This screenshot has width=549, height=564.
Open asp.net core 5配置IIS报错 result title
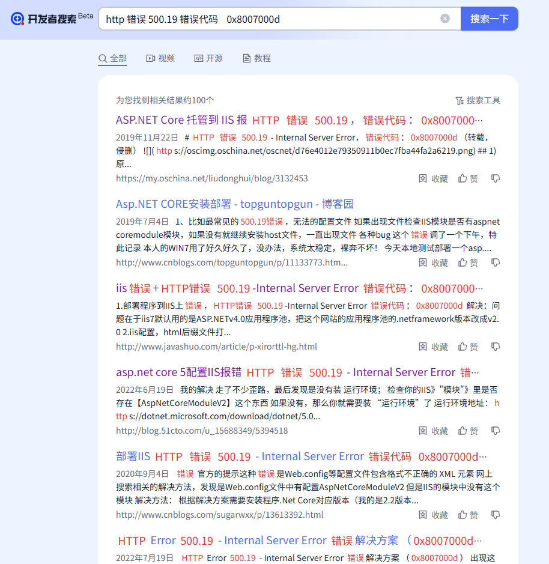click(297, 372)
